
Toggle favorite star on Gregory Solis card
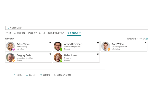pos(50,54)
